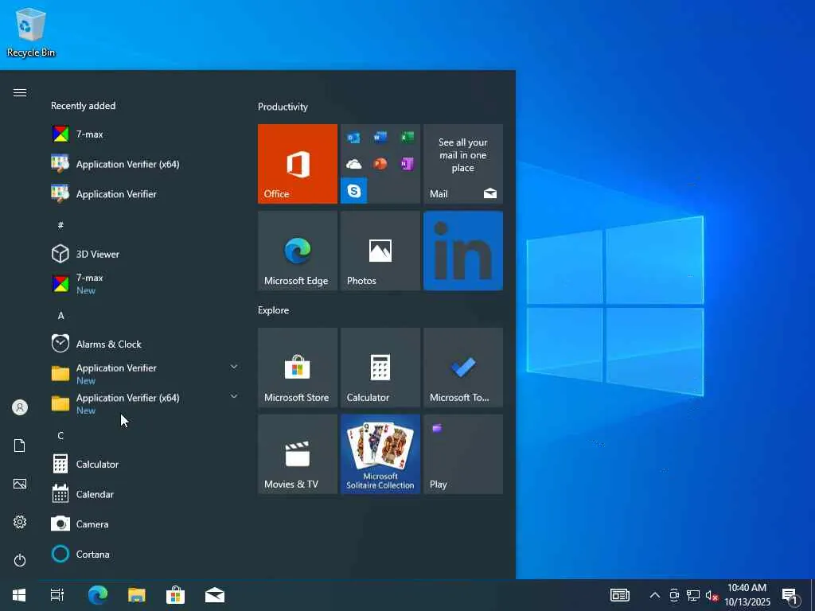
Task: Show hidden system tray icons
Action: [x=654, y=595]
